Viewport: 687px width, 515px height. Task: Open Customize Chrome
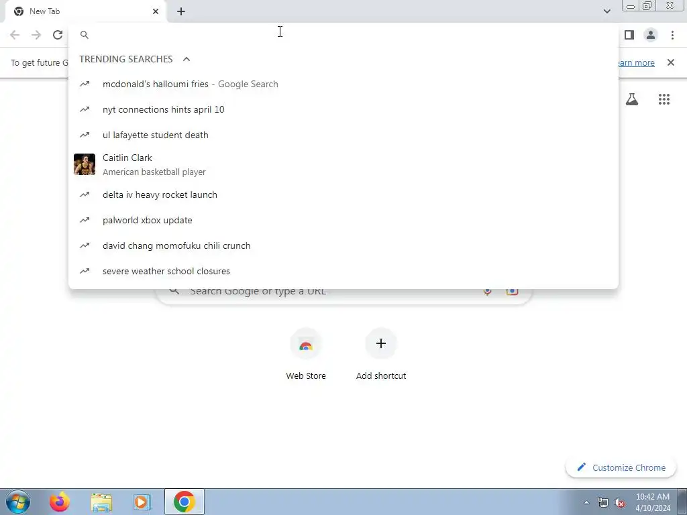pyautogui.click(x=621, y=467)
